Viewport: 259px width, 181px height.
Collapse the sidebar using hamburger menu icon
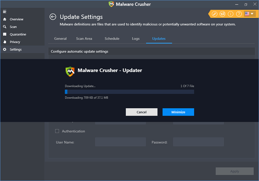point(5,12)
